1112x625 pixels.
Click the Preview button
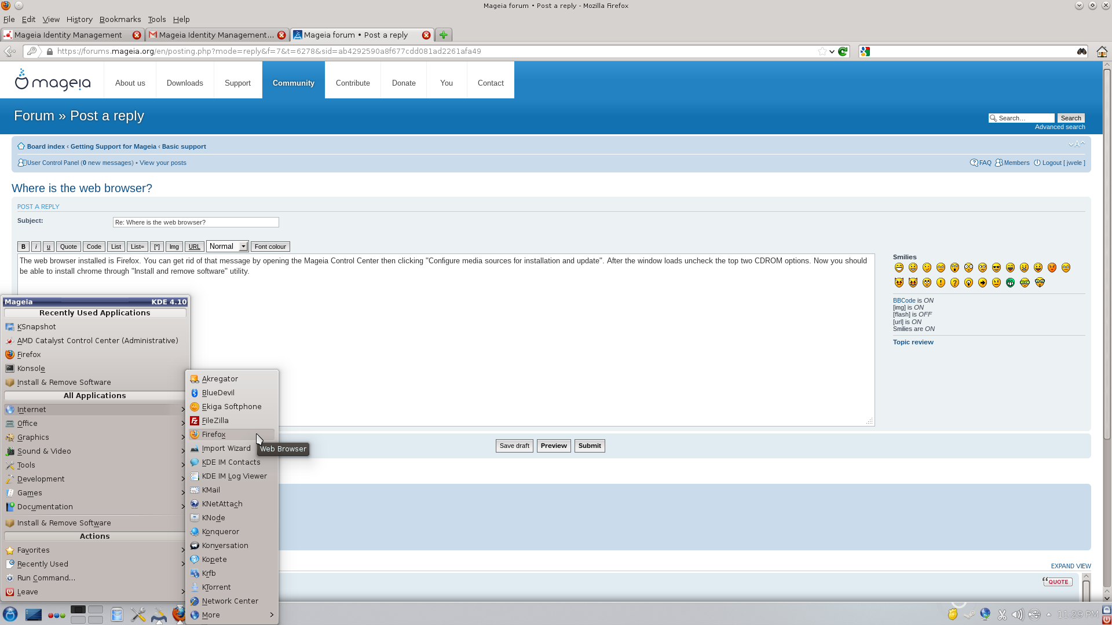coord(554,446)
